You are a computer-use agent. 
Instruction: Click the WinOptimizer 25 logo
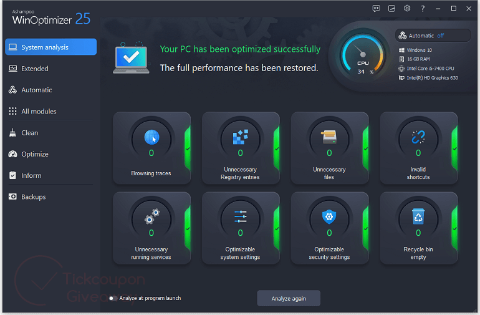(x=51, y=17)
